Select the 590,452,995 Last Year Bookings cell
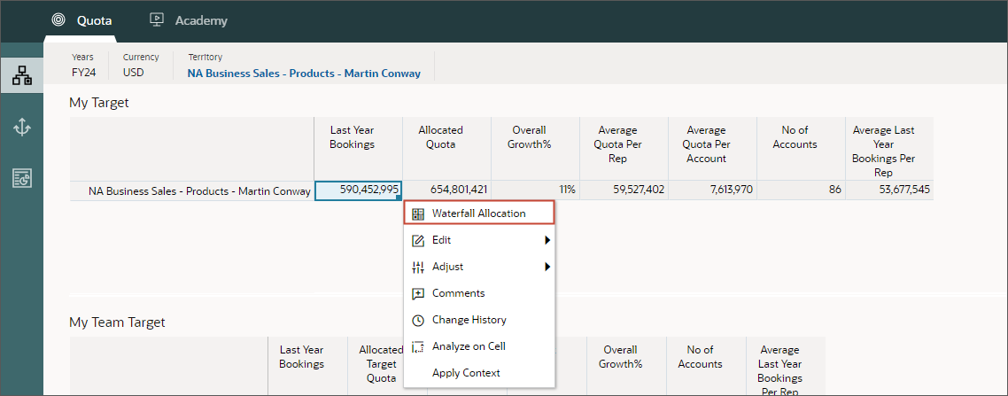The height and width of the screenshot is (396, 1008). [358, 190]
